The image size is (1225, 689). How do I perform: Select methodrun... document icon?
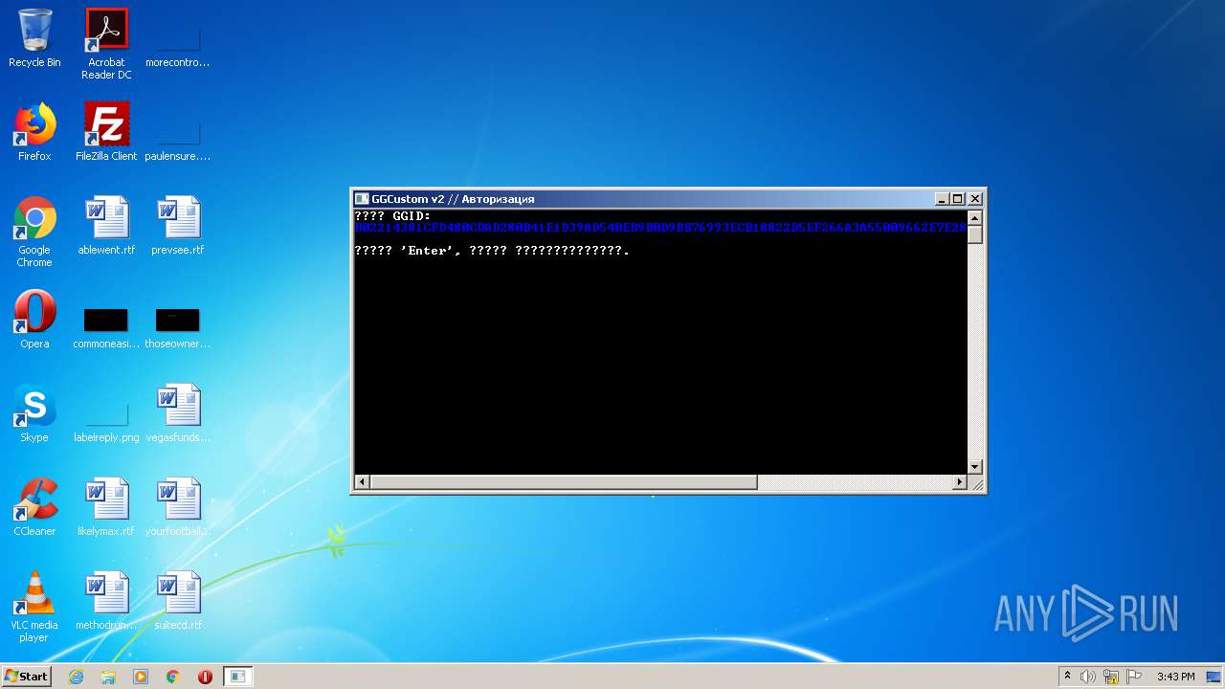pos(106,601)
